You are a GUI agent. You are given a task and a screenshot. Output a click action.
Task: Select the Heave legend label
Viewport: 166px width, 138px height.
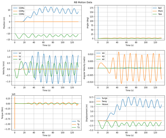105,104
